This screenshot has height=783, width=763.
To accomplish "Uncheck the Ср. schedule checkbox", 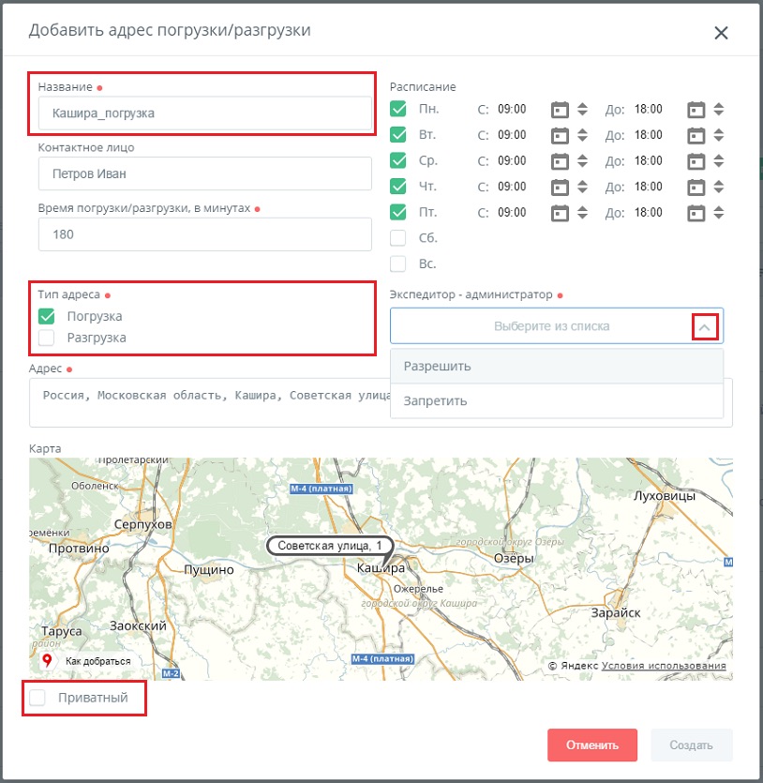I will [397, 160].
